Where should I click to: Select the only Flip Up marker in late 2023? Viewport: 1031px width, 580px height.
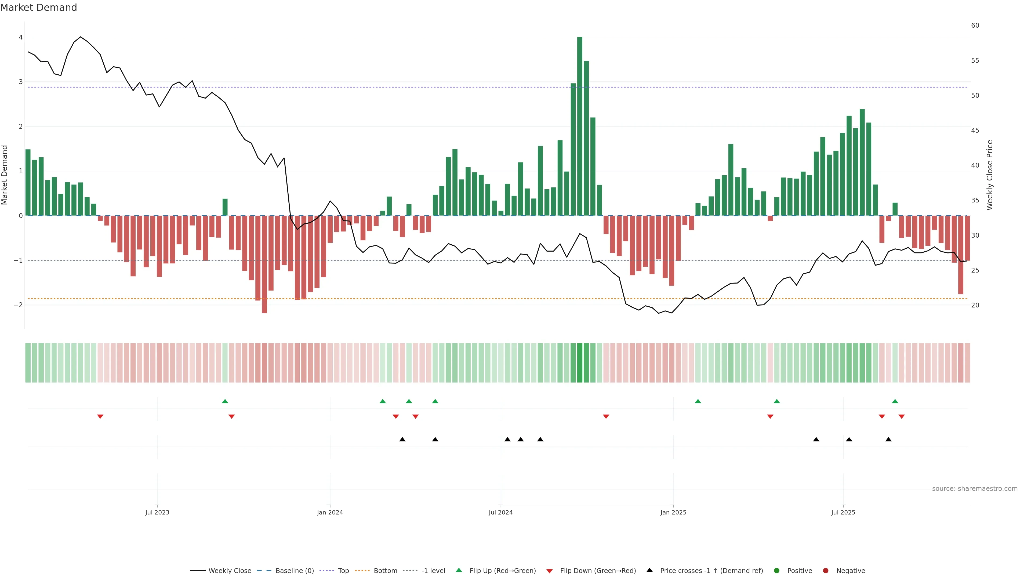click(x=225, y=401)
